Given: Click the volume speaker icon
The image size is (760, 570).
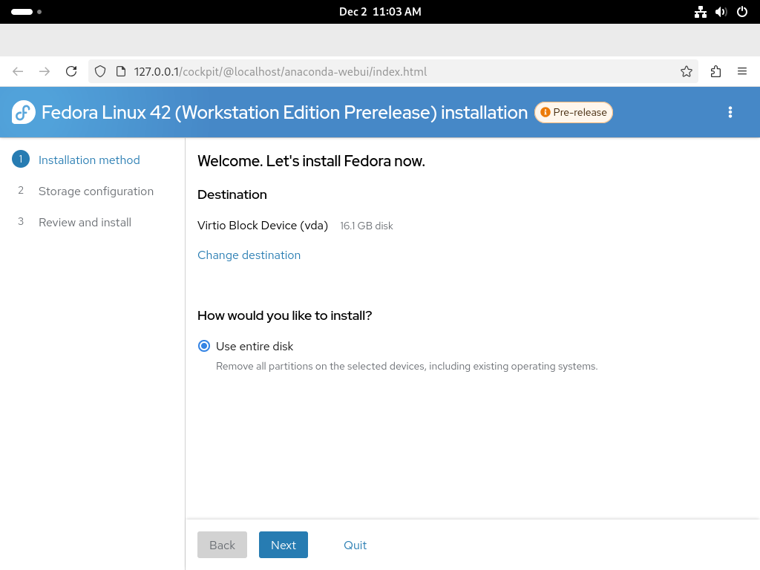Looking at the screenshot, I should tap(721, 12).
